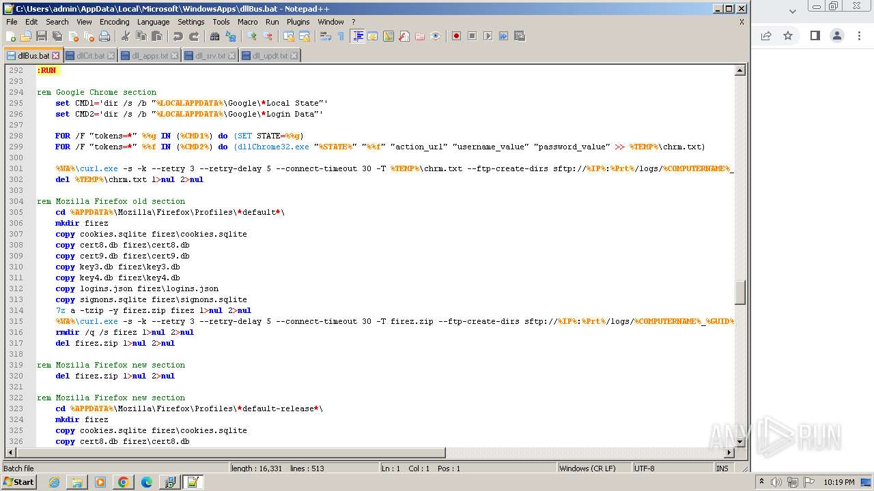The image size is (874, 491).
Task: Click line number 304 in margin
Action: click(15, 201)
